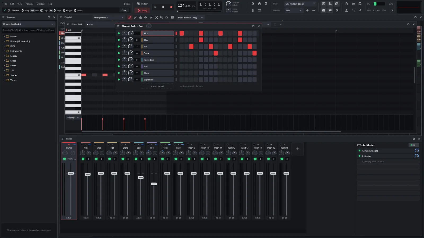Open FL samples (Packs) dropdown

click(28, 24)
